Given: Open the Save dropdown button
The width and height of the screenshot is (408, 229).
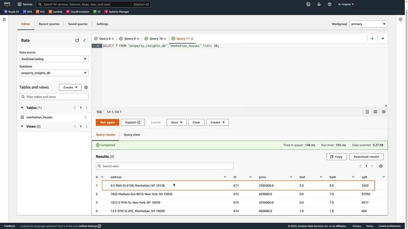Looking at the screenshot, I should point(176,122).
